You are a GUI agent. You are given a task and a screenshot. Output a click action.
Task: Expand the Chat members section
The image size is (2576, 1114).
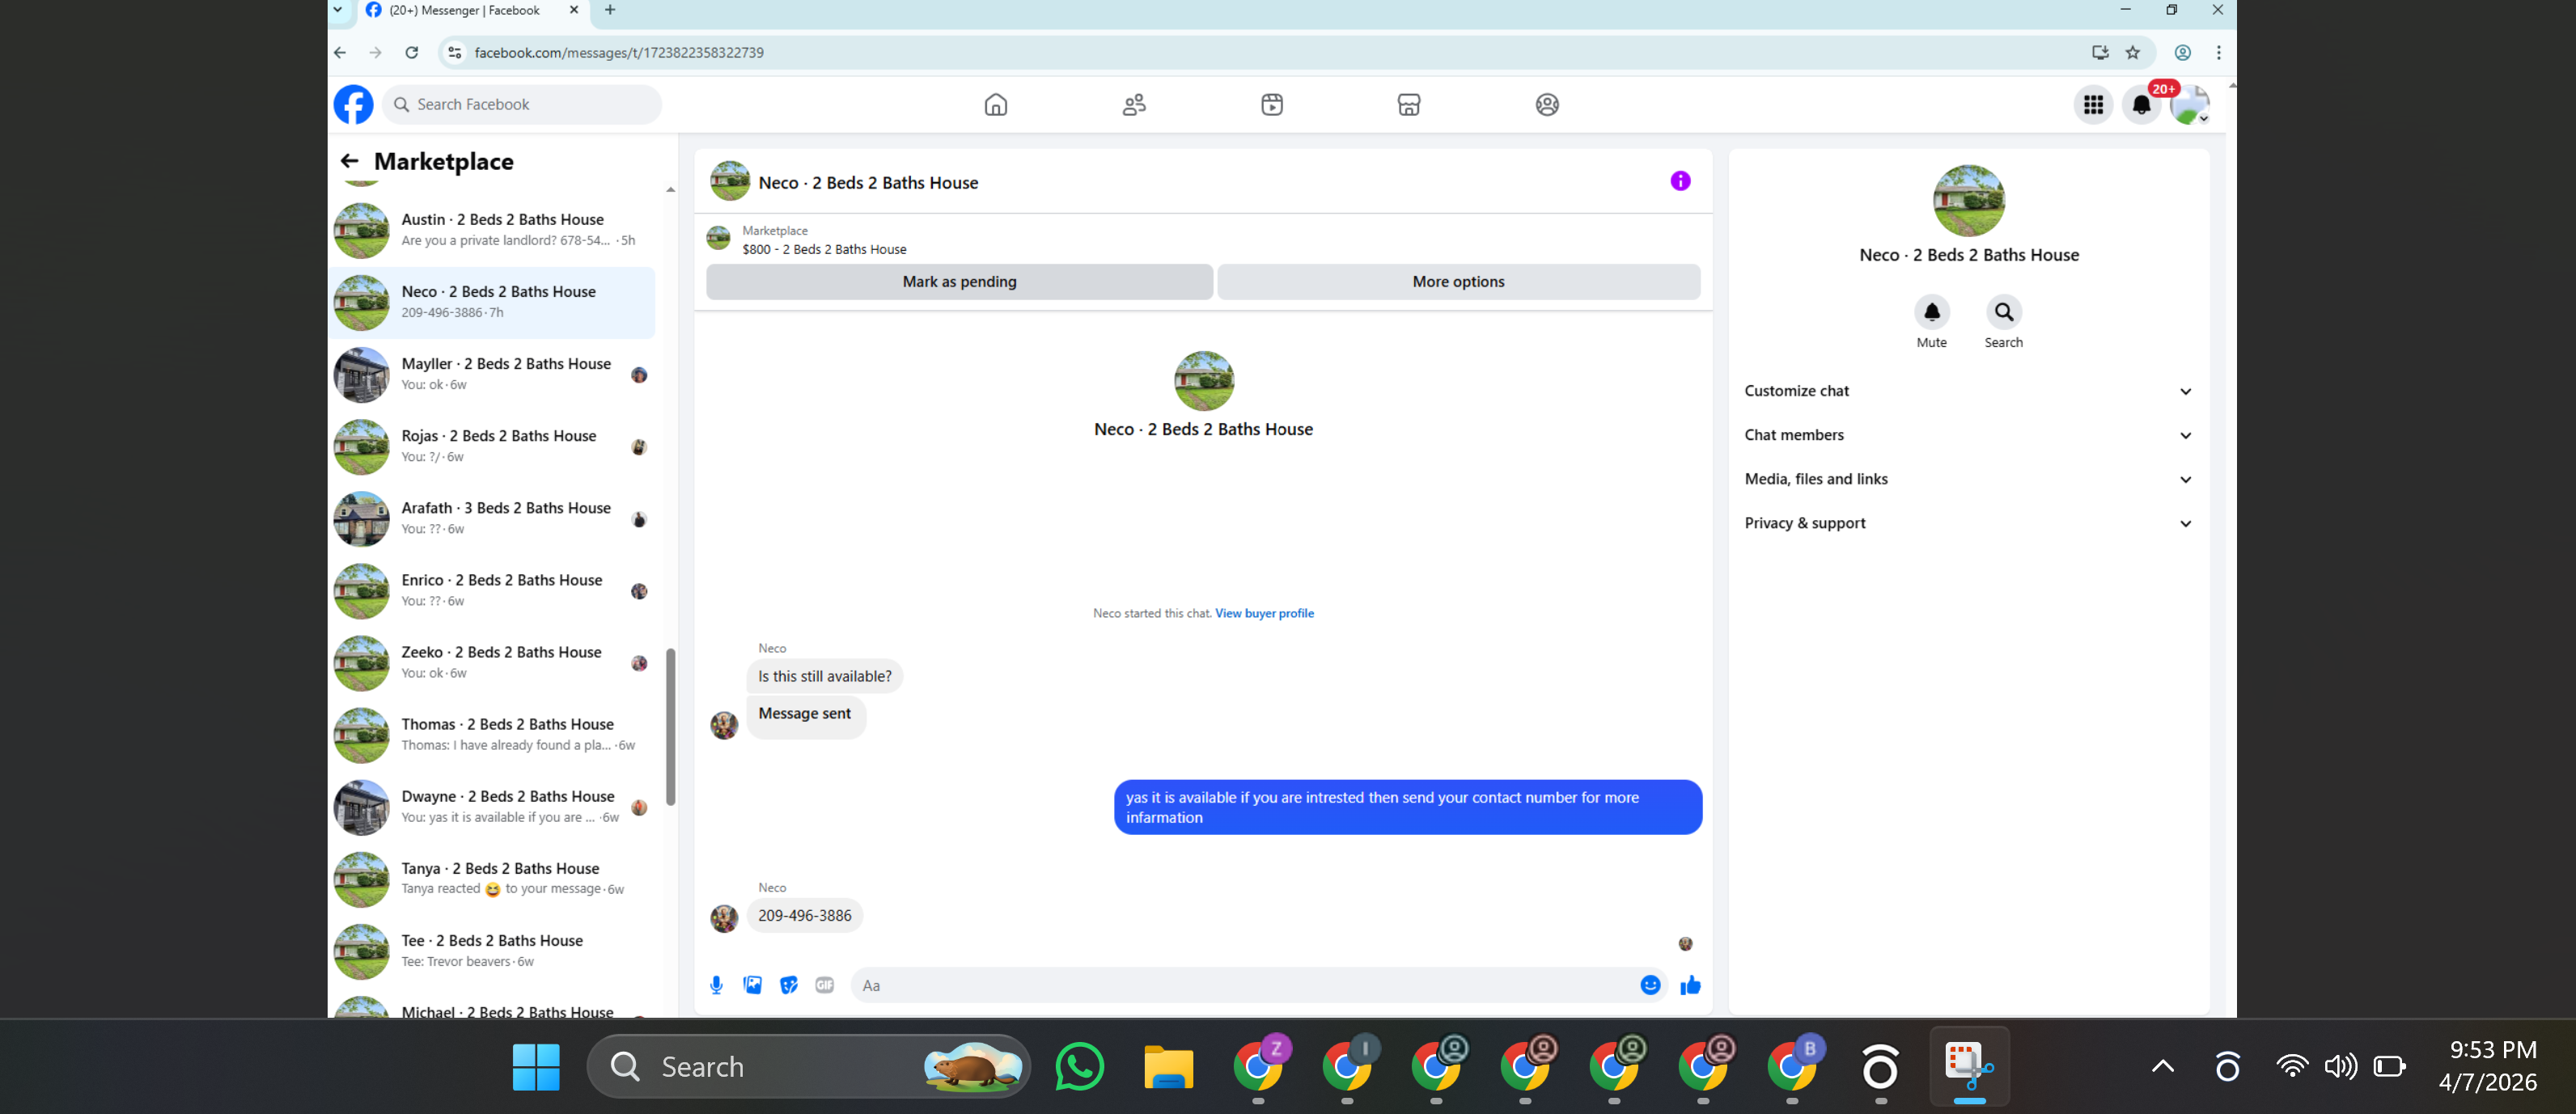click(1969, 435)
